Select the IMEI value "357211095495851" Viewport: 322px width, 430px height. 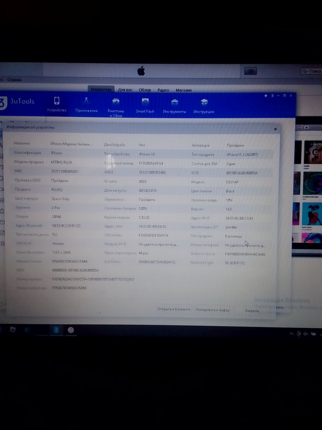(65, 171)
